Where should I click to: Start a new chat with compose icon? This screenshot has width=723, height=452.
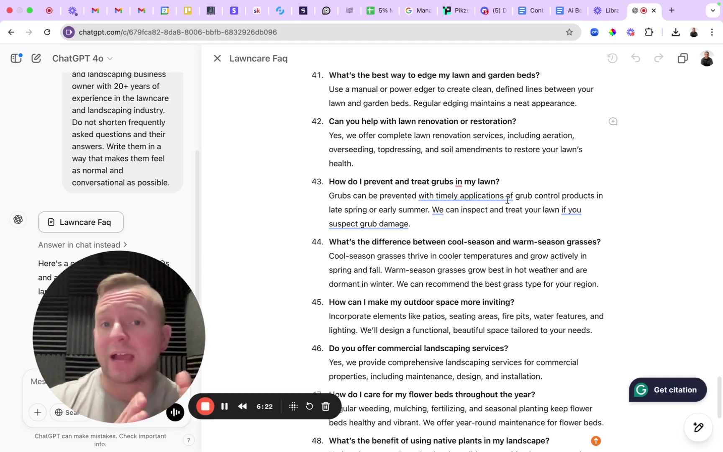pyautogui.click(x=36, y=58)
